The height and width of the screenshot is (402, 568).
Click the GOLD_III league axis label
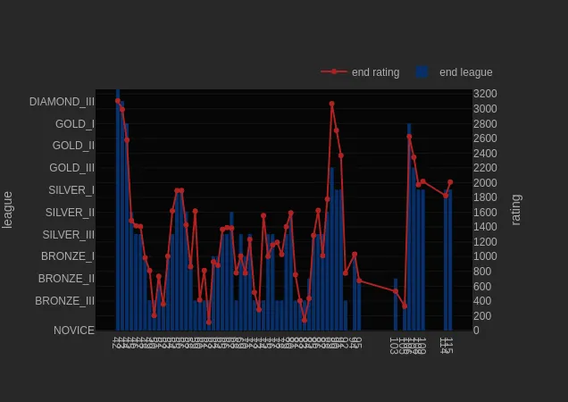[x=72, y=168]
